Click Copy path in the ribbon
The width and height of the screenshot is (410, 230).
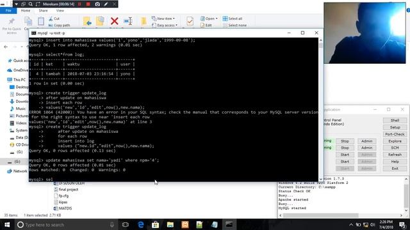(60, 26)
